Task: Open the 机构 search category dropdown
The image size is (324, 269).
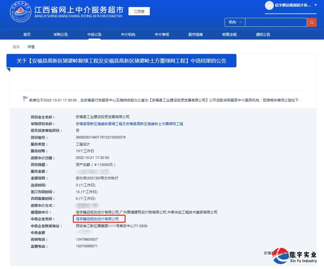Action: [235, 22]
